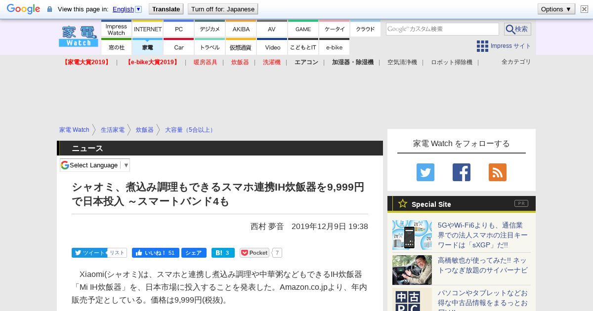
Task: Open the Select Language dropdown
Action: tap(95, 165)
